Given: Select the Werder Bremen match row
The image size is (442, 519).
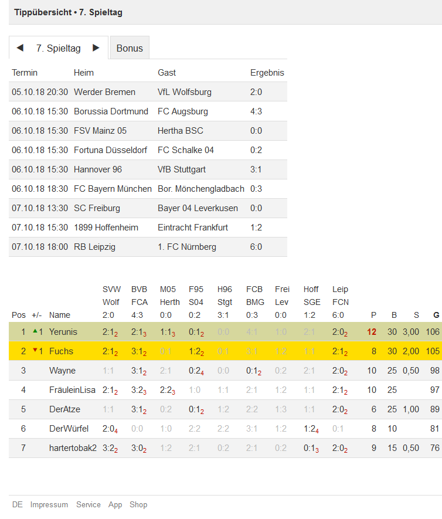Looking at the screenshot, I should pyautogui.click(x=148, y=91).
